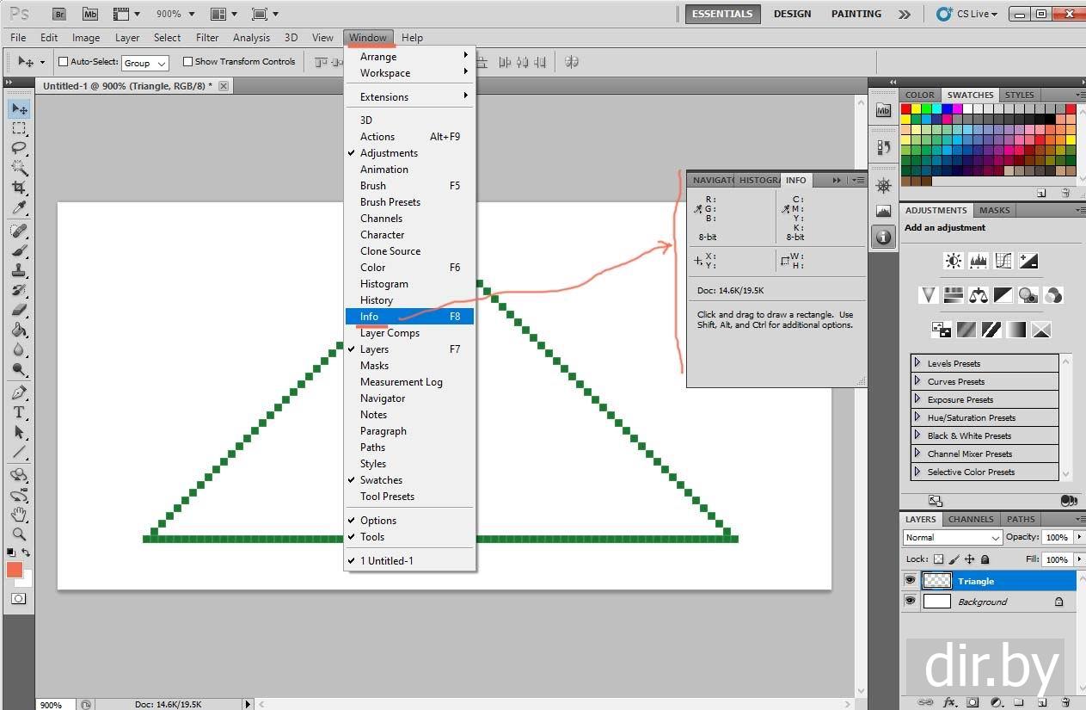Screen dimensions: 1086x710
Task: Select the Eyedropper tool
Action: click(19, 208)
